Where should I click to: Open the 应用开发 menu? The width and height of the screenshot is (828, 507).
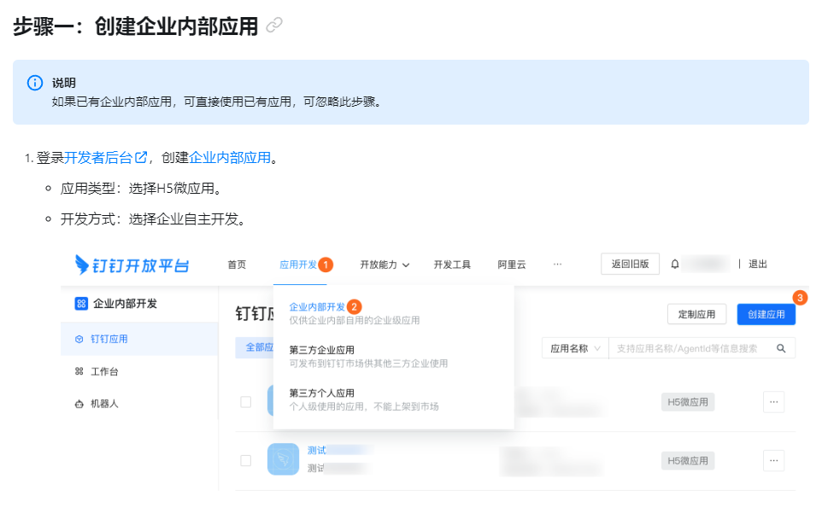(298, 265)
